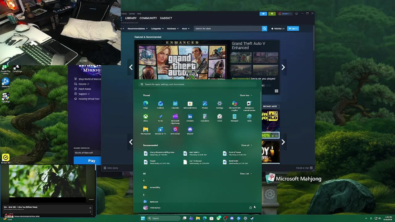
Task: Open LinkedIn pinned app
Action: pyautogui.click(x=190, y=117)
